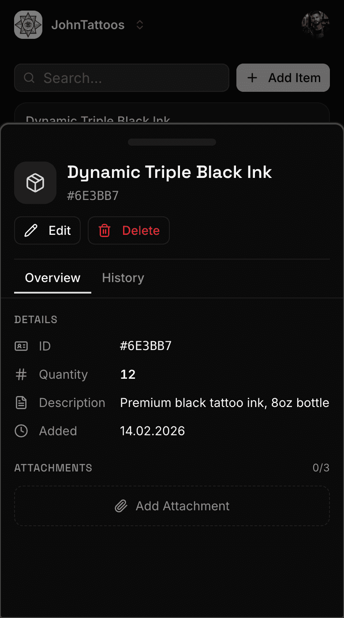
Task: Click the Edit button
Action: click(48, 230)
